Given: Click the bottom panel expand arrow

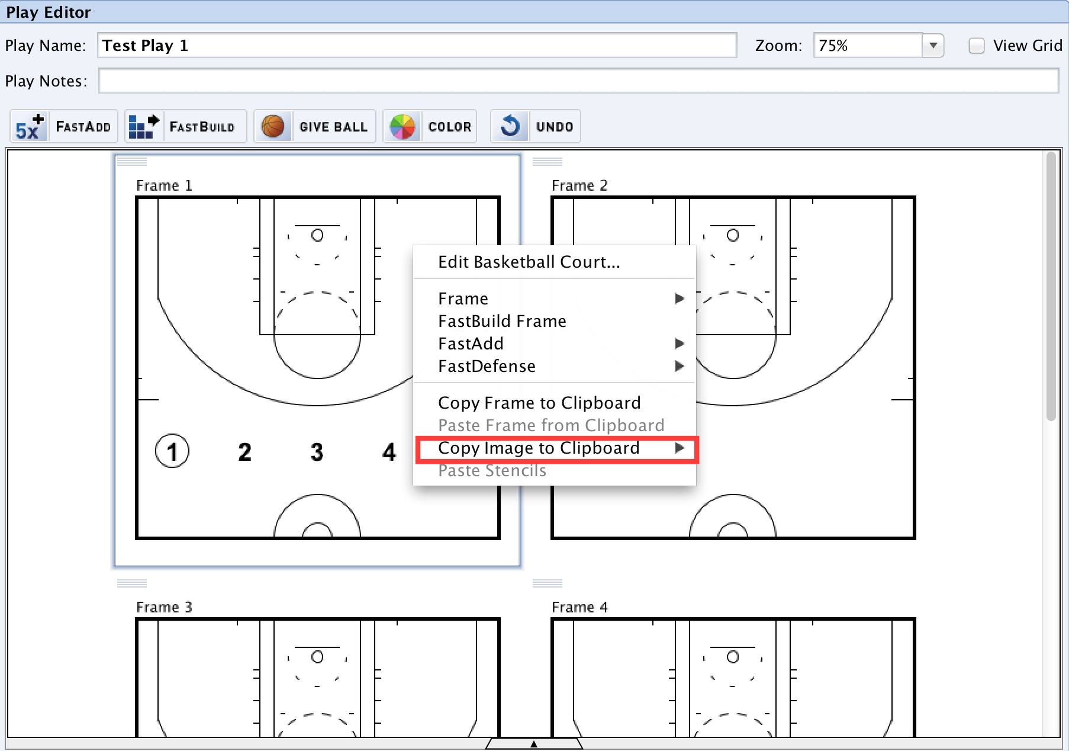Looking at the screenshot, I should point(534,744).
